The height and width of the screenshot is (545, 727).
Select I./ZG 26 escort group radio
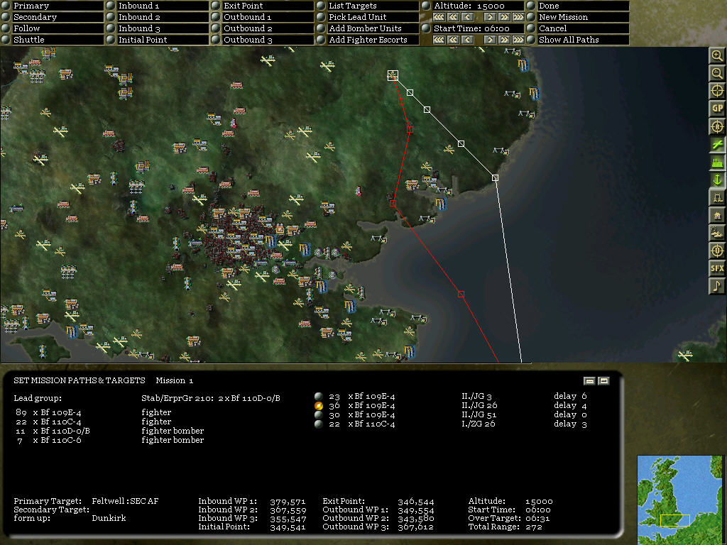319,424
